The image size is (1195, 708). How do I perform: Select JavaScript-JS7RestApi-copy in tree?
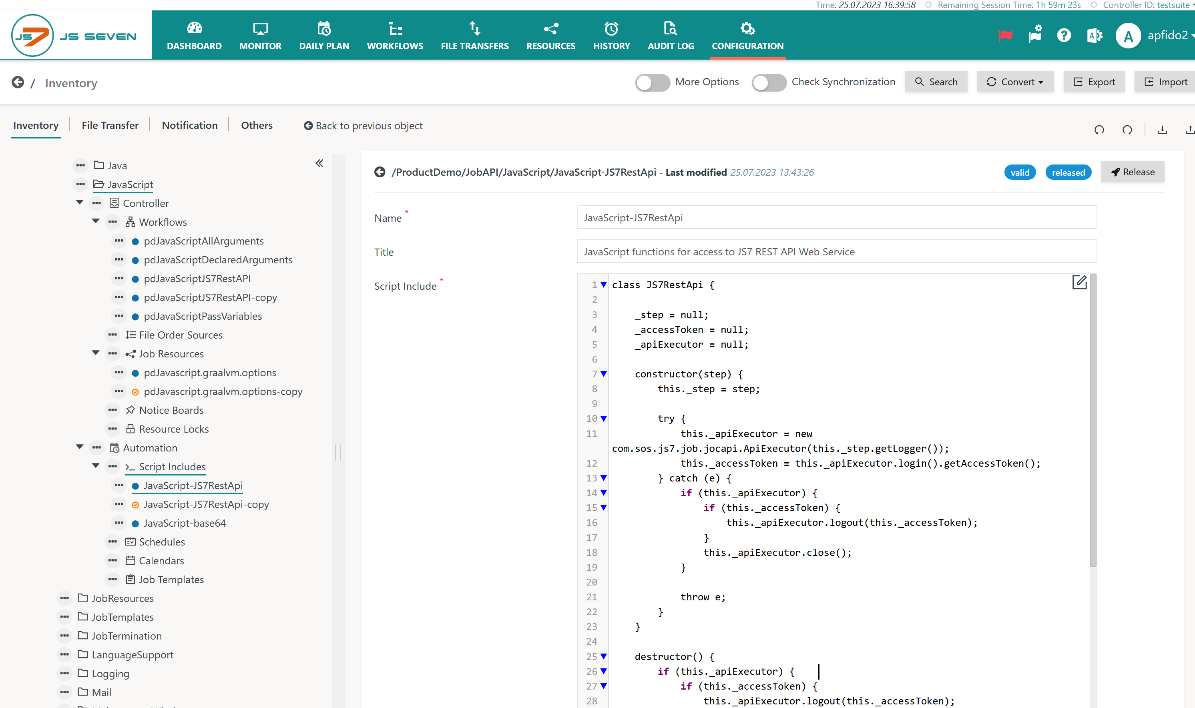tap(206, 504)
